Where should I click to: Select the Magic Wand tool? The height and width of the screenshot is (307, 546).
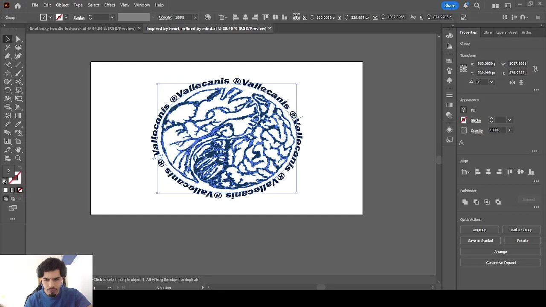click(x=8, y=47)
